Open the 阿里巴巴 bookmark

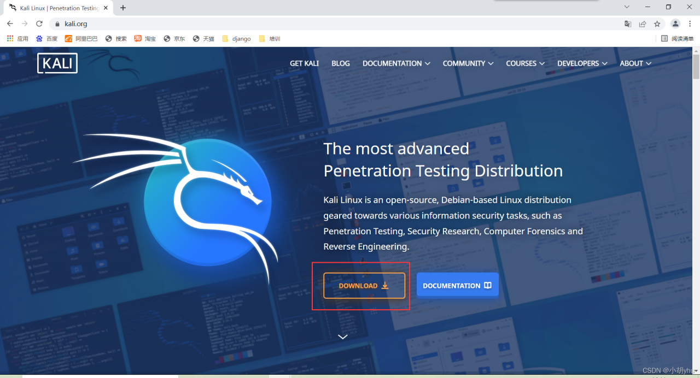pos(81,39)
